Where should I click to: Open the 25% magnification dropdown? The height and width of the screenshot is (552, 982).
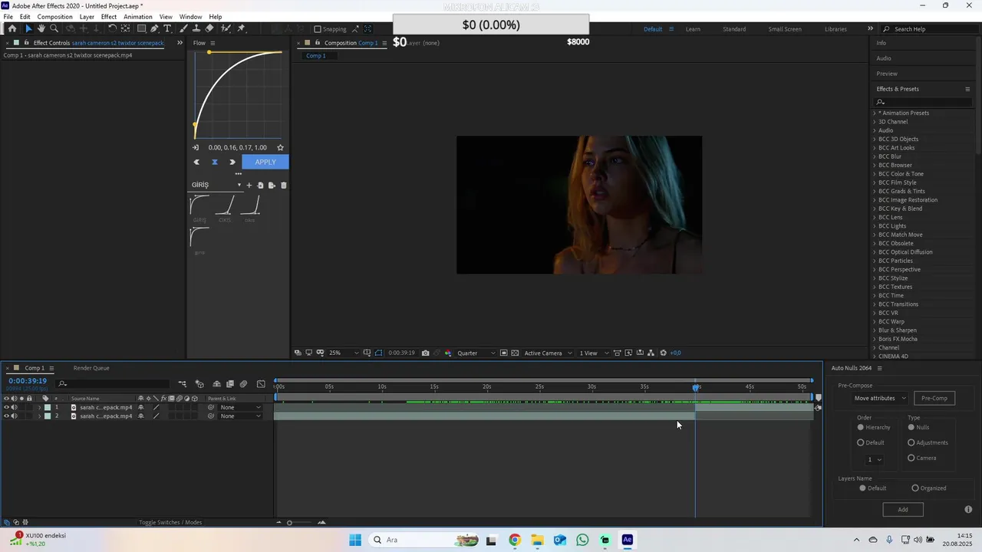tap(343, 353)
